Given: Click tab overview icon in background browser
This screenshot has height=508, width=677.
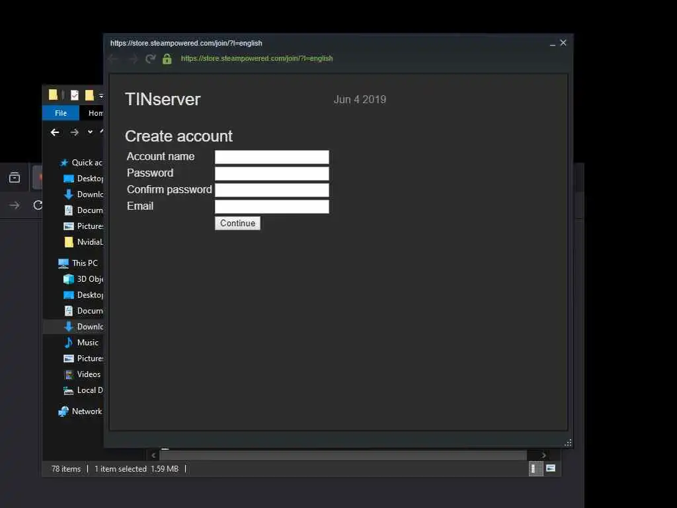Looking at the screenshot, I should coord(15,177).
